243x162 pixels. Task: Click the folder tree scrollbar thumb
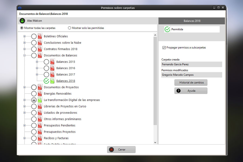tap(155, 81)
